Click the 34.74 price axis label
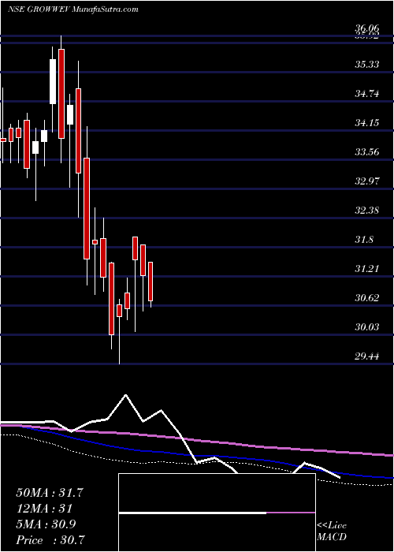The height and width of the screenshot is (552, 394). click(x=367, y=94)
